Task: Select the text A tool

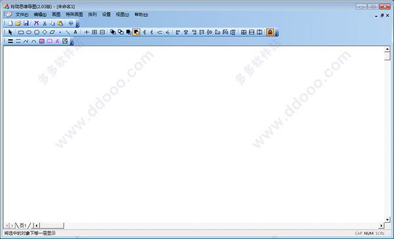Action: tap(76, 32)
